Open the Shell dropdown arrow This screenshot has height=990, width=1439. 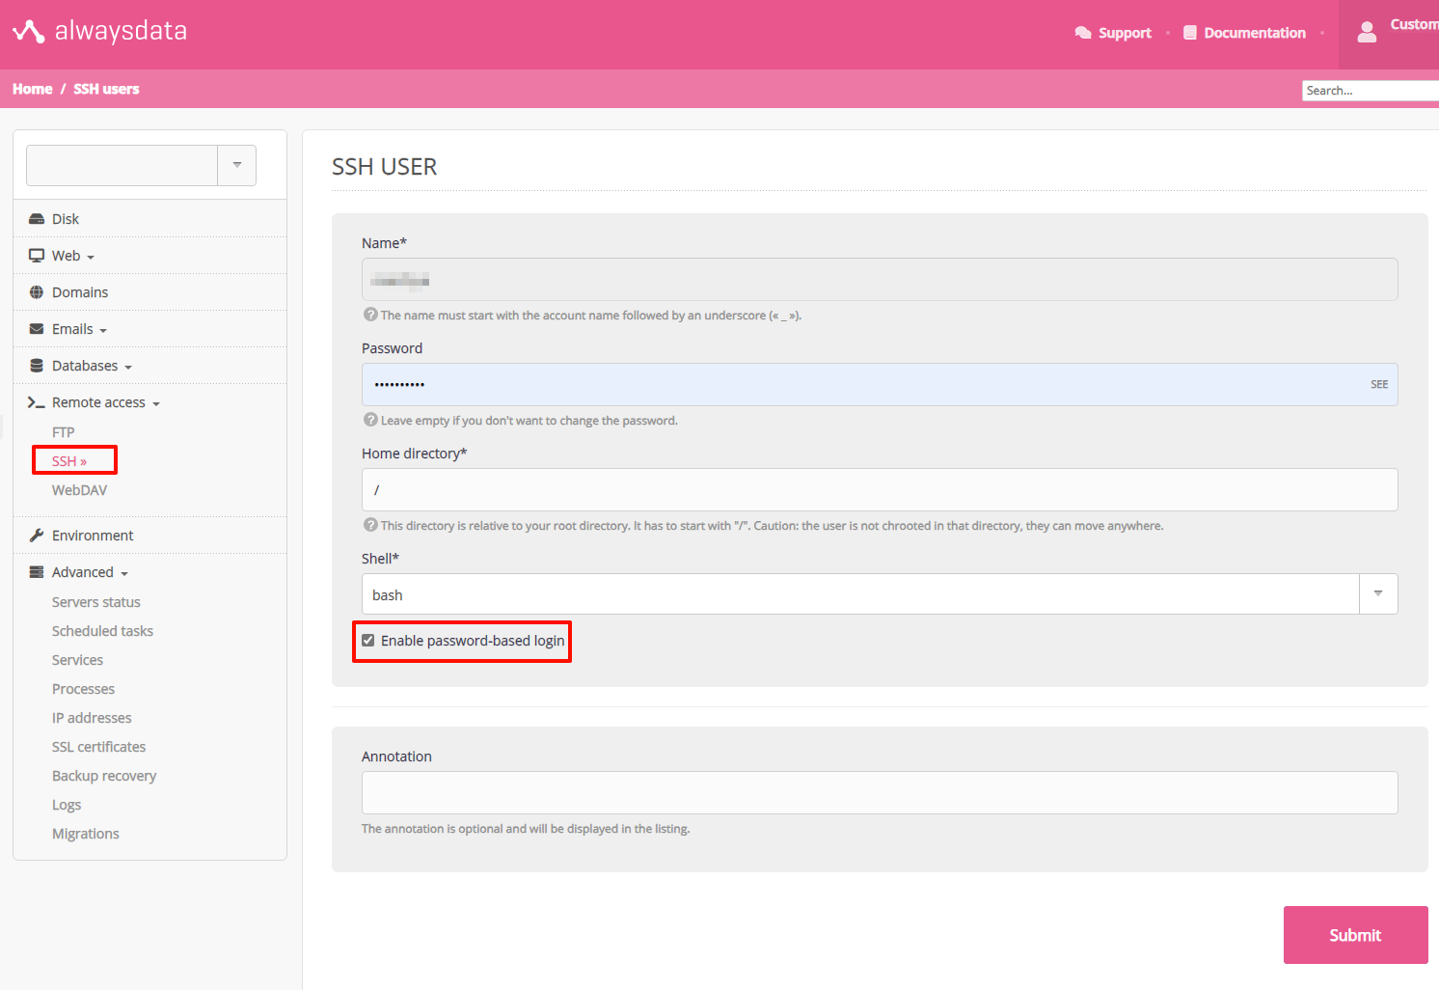[1378, 594]
